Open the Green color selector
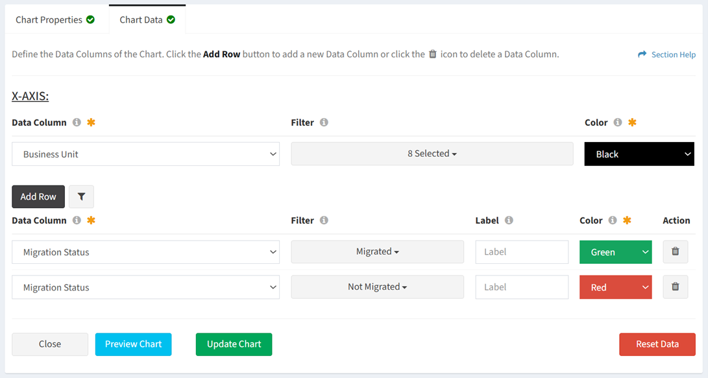 615,252
